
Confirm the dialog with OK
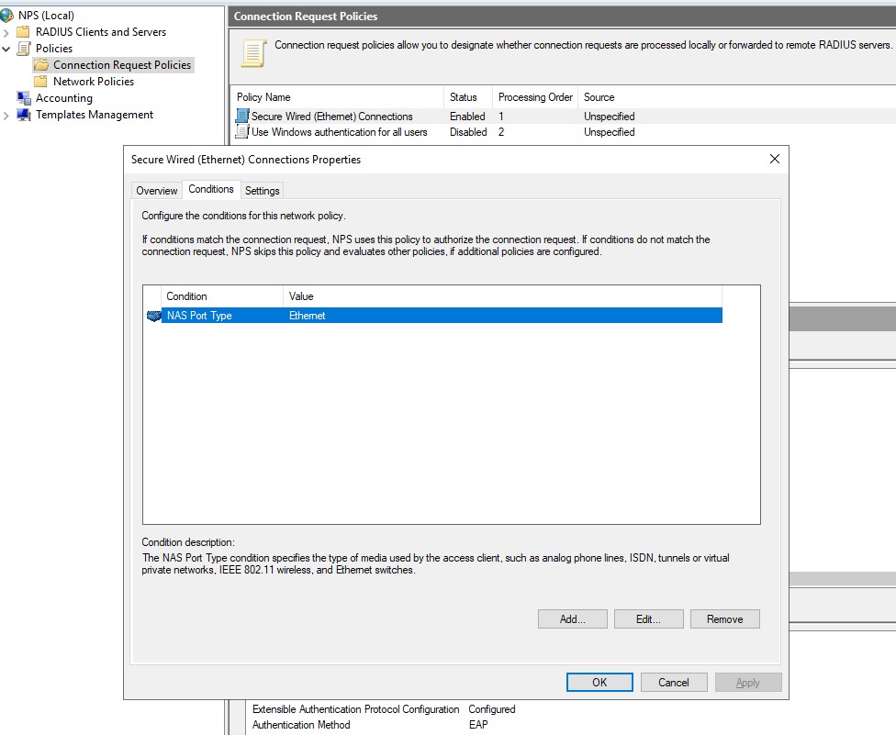point(599,682)
